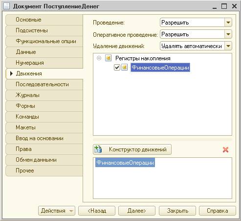Click the document icon in title bar
The height and width of the screenshot is (221, 241).
click(6, 6)
